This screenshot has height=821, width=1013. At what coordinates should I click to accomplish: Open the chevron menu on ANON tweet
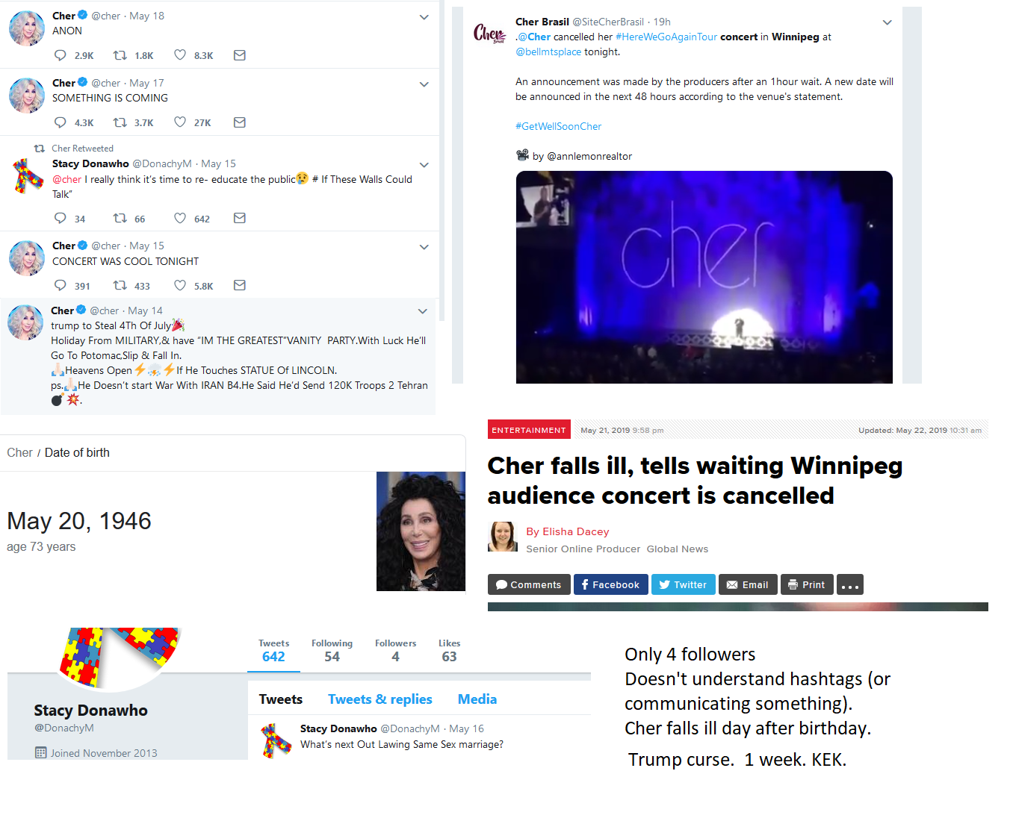coord(424,17)
